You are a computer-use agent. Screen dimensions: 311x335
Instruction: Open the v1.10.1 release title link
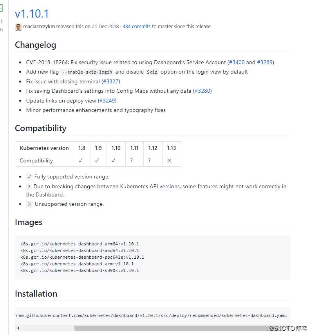[x=32, y=14]
